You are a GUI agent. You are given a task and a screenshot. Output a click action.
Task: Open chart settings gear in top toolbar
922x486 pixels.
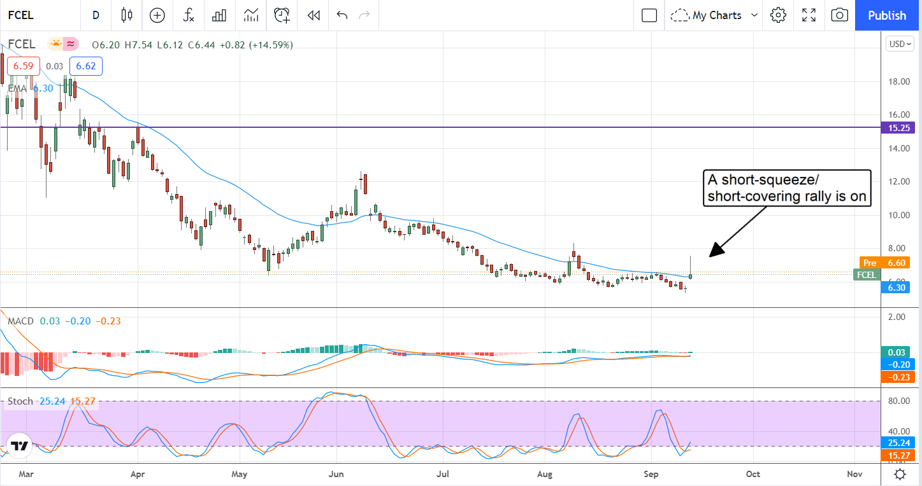[x=778, y=15]
